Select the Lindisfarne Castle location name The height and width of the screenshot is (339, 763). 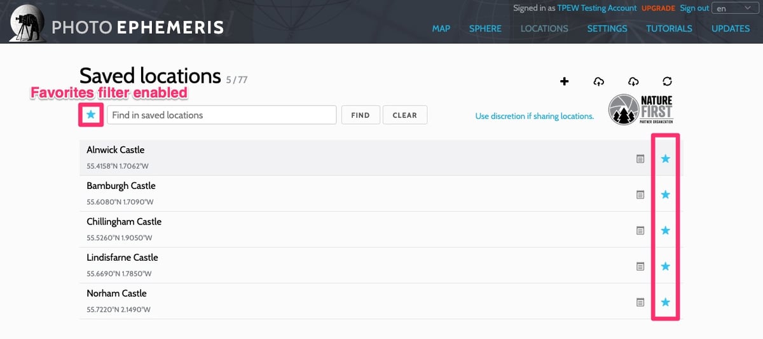pos(122,258)
